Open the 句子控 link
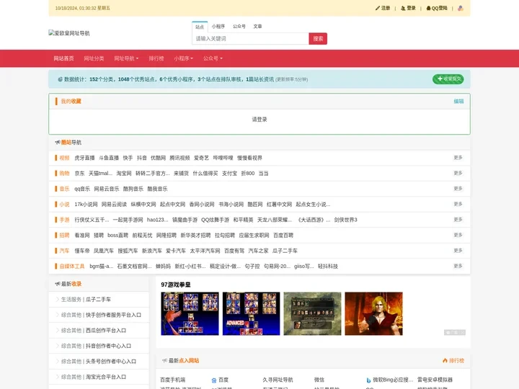 pyautogui.click(x=252, y=267)
